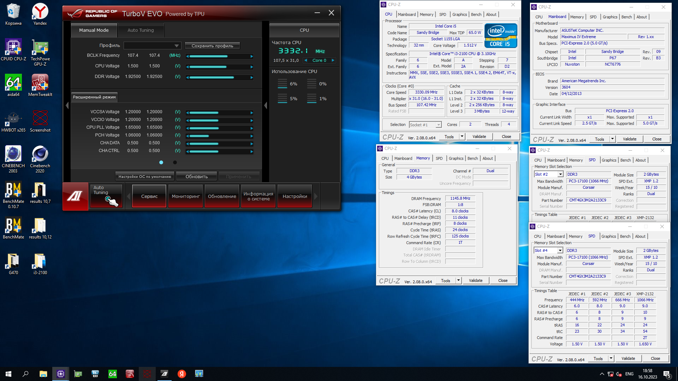Open the aida64 desktop icon
Viewport: 678px width, 381px height.
pos(13,85)
